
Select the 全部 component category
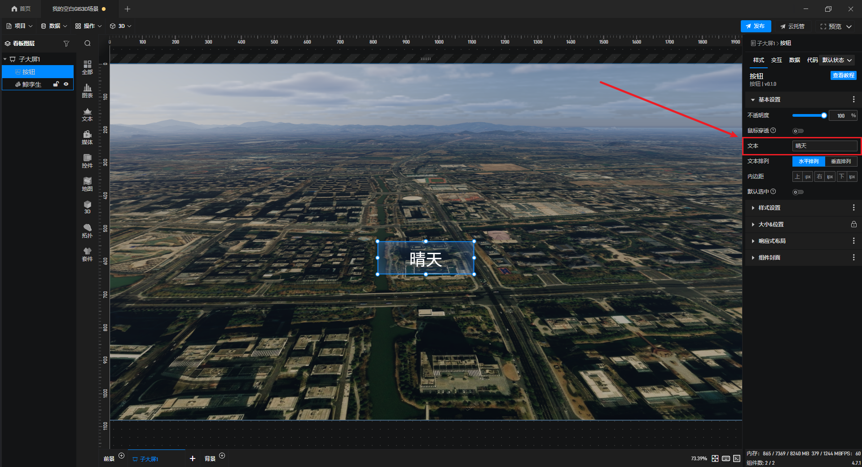tap(88, 67)
